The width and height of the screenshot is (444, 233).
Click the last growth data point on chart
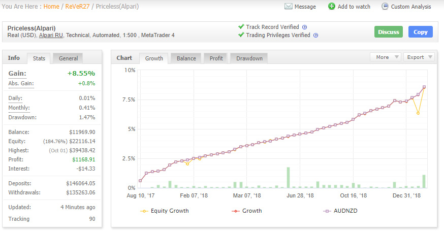pos(424,87)
